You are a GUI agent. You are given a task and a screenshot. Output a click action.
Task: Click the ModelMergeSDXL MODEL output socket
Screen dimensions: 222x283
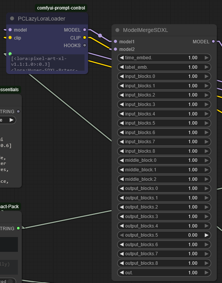point(213,41)
